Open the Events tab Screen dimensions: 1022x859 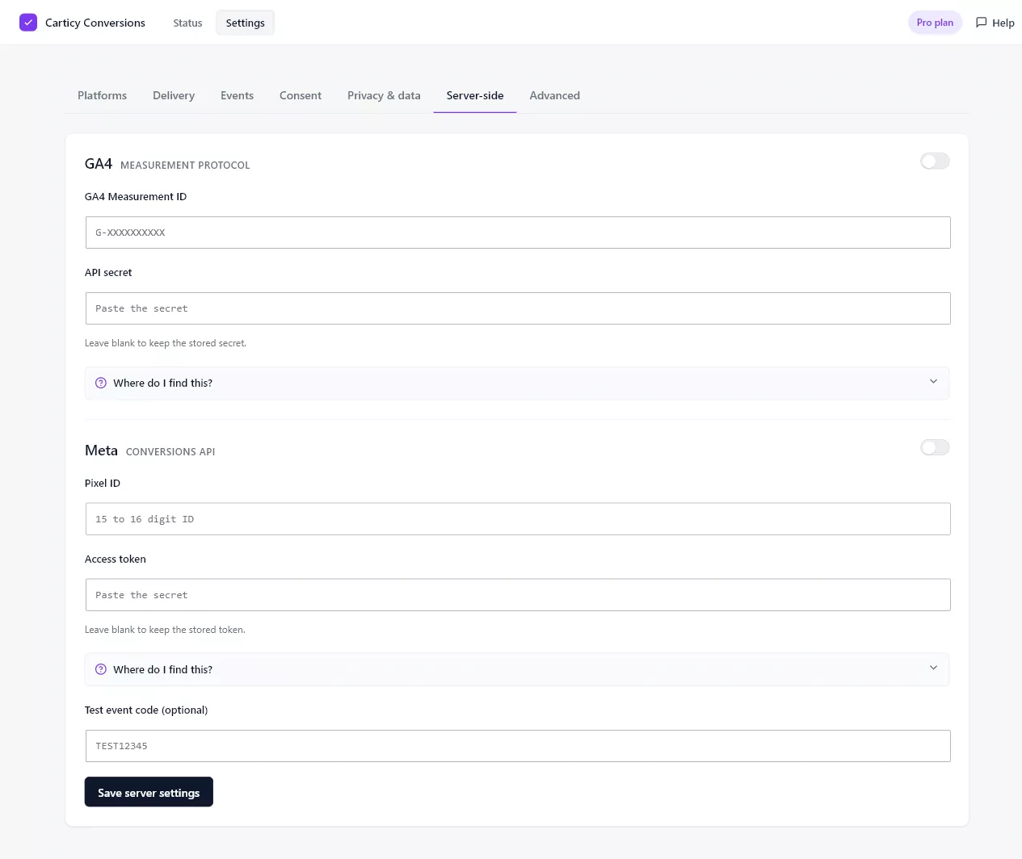tap(237, 95)
